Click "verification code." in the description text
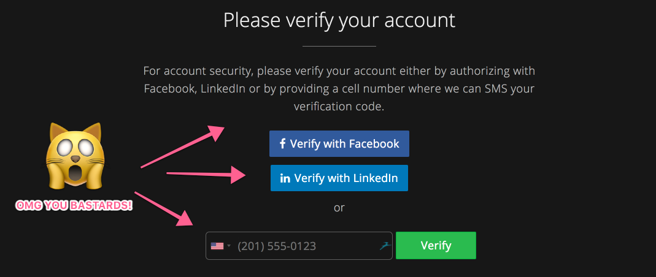The image size is (656, 277). point(339,107)
